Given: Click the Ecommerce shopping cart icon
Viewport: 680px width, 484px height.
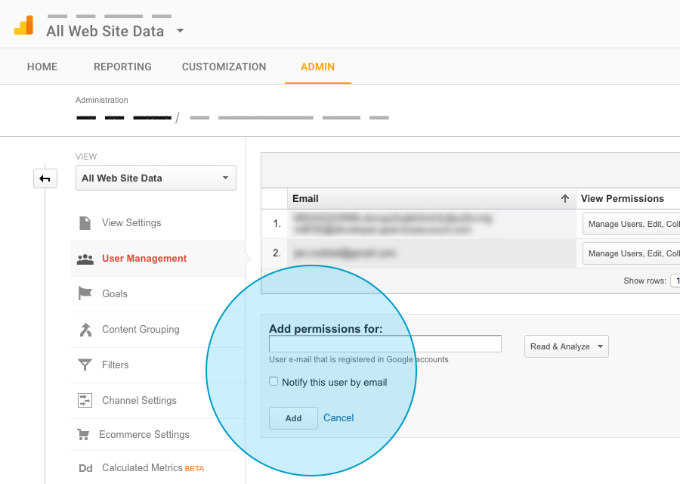Looking at the screenshot, I should coord(83,435).
